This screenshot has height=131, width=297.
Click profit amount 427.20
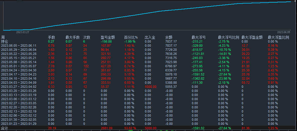tap(106, 66)
